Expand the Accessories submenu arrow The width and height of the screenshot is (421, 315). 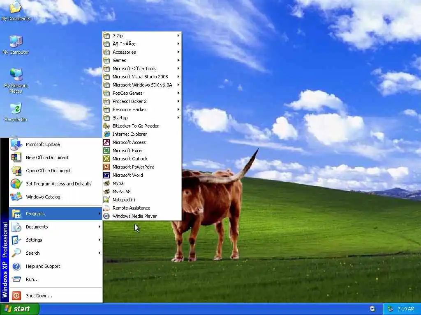(x=178, y=52)
